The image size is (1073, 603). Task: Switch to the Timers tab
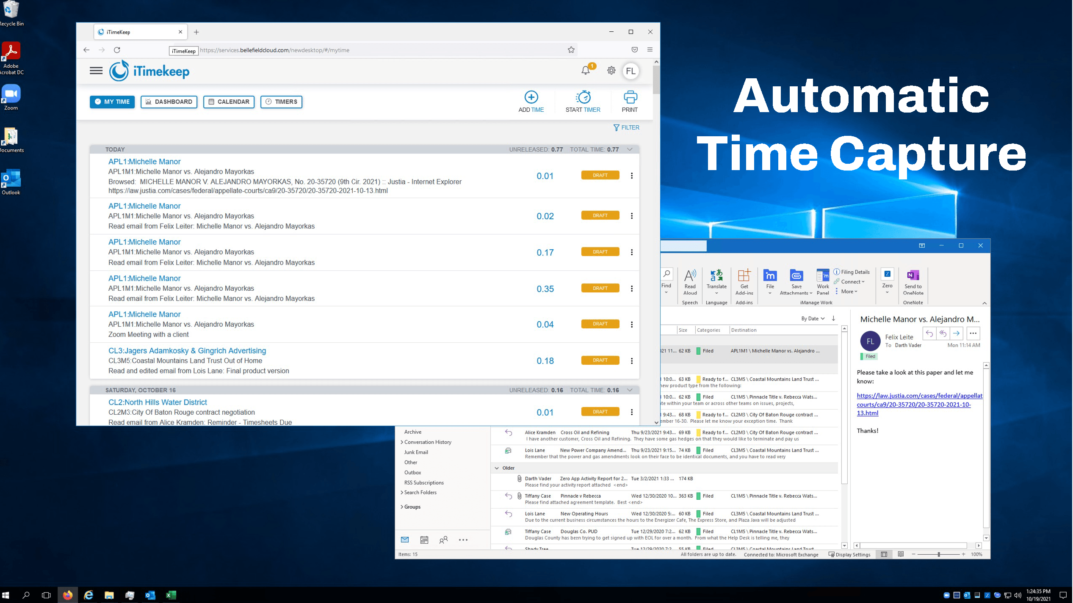(x=281, y=102)
